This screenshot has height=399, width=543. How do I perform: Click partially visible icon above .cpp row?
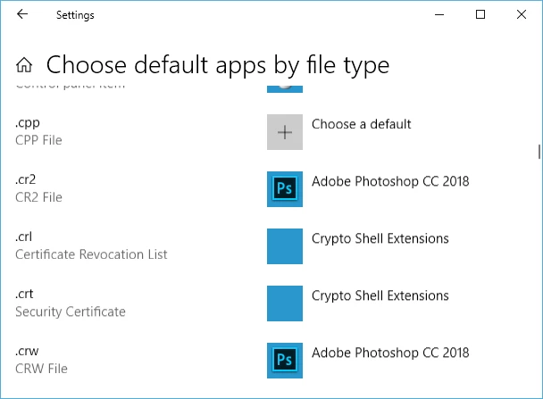[x=285, y=88]
